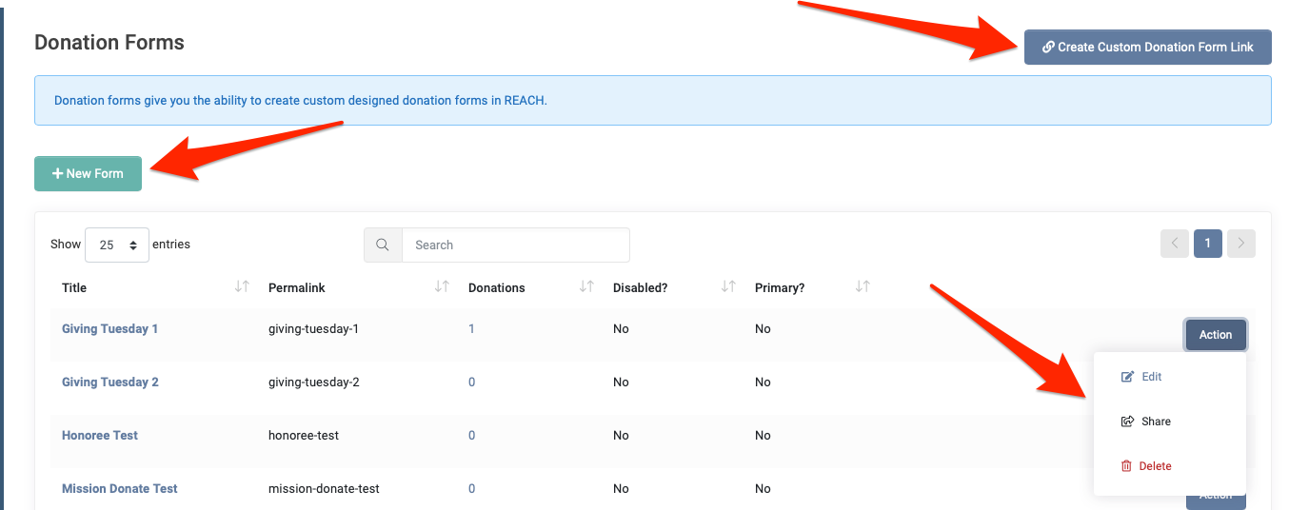This screenshot has width=1289, height=510.
Task: Open the Honoree Test form link
Action: [x=100, y=436]
